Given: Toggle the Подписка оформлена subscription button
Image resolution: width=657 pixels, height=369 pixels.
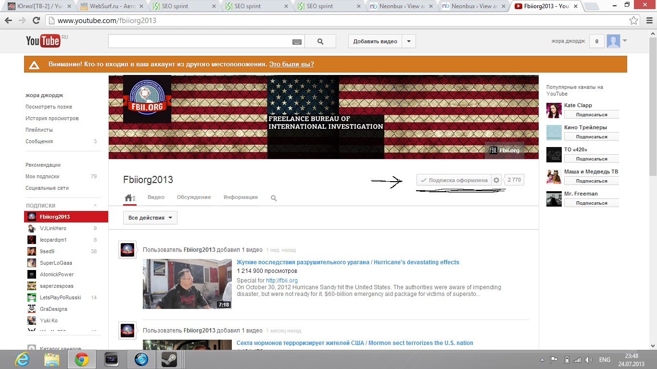Looking at the screenshot, I should point(454,180).
